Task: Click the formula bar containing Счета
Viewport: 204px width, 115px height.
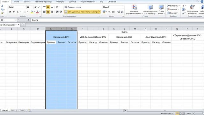Action: [117, 20]
